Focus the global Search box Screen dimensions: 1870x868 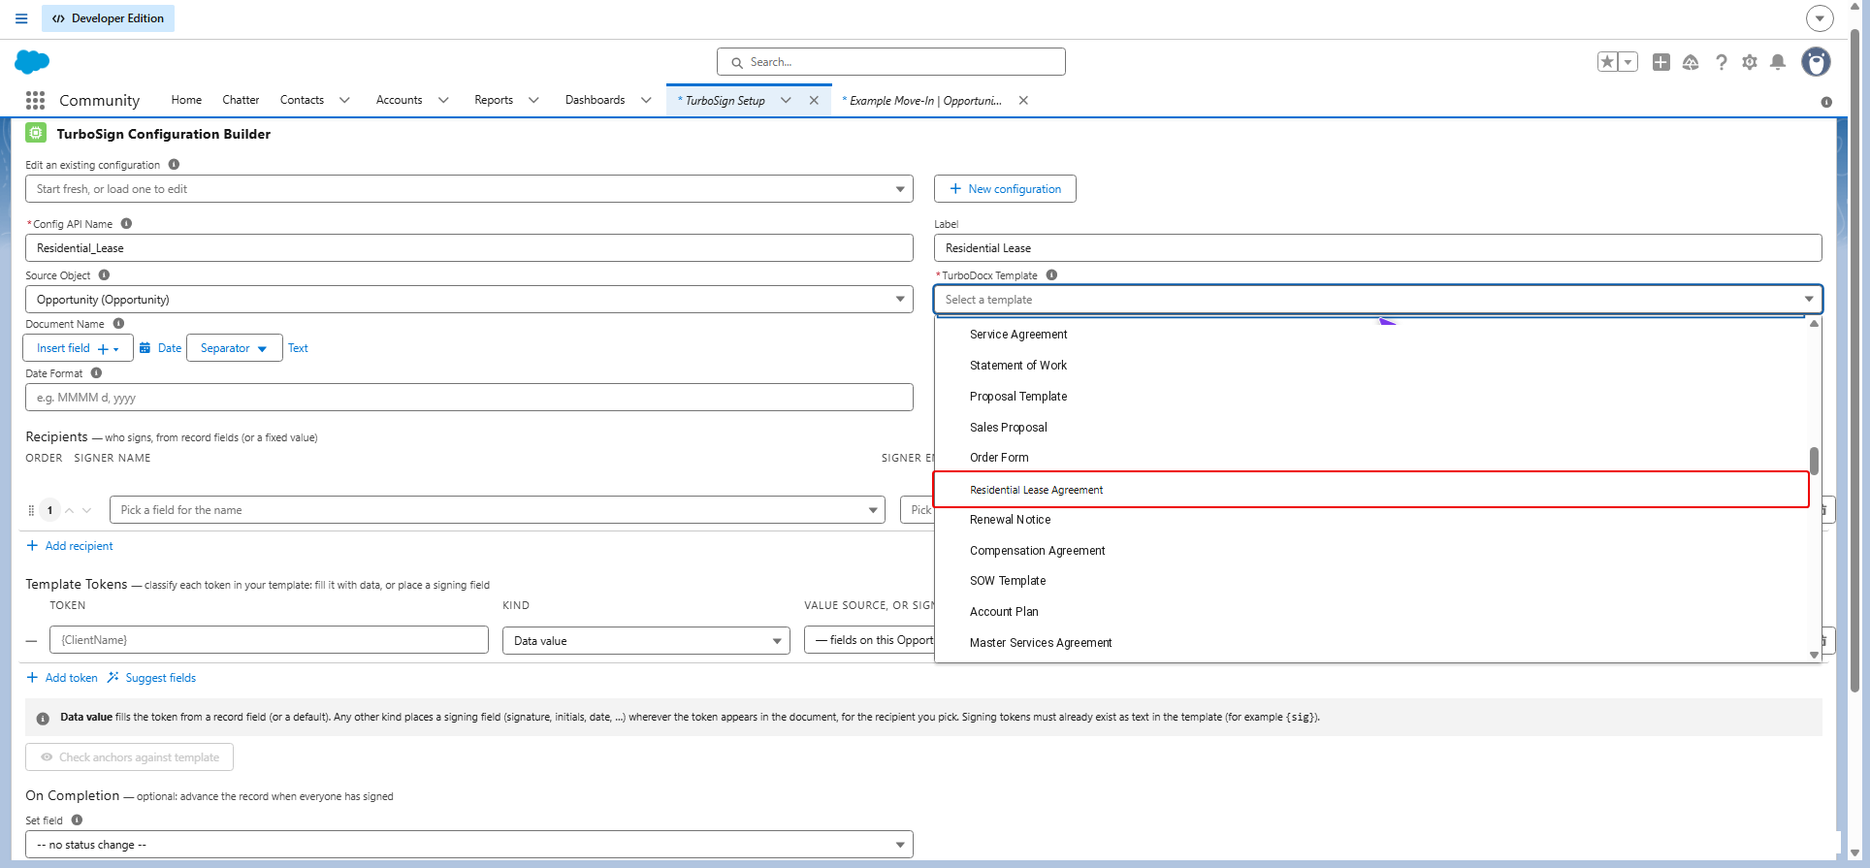click(x=891, y=62)
